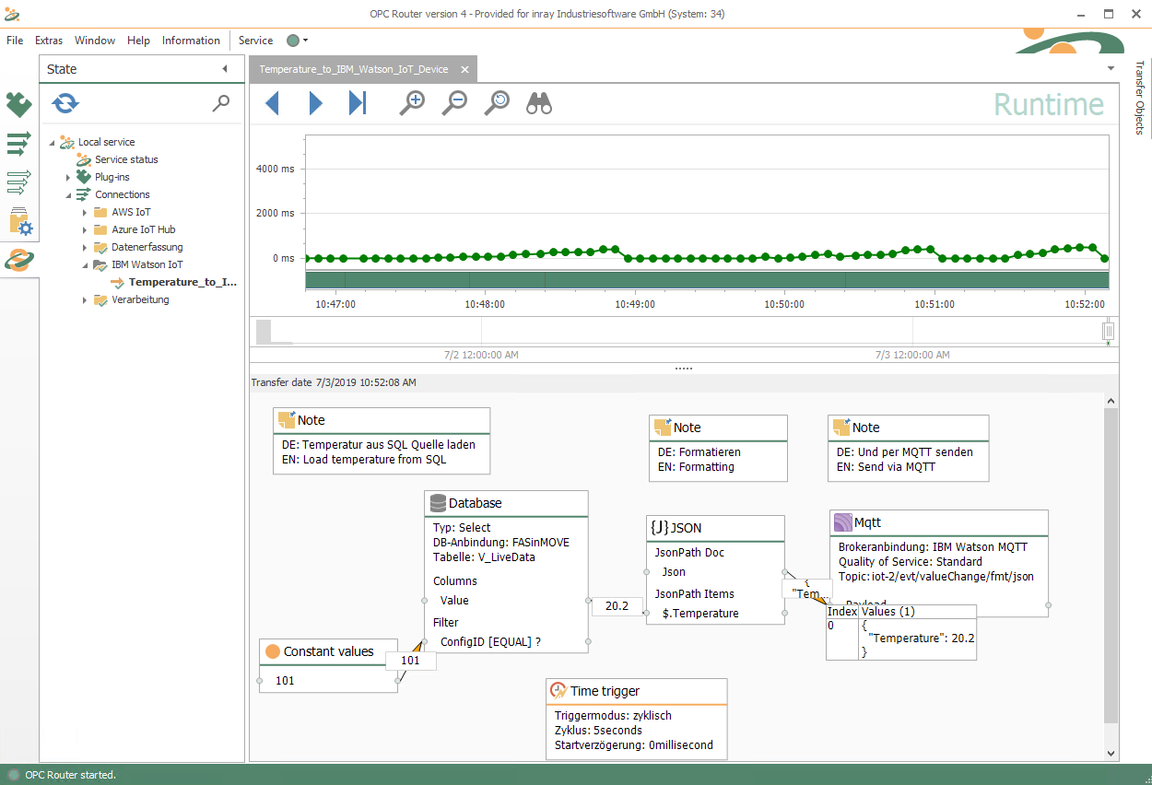Viewport: 1152px width, 785px height.
Task: Close the Temperature_to_IBM_Watson_IoT_Device tab
Action: point(464,69)
